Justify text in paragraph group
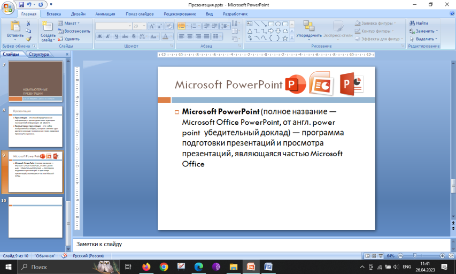 point(207,36)
